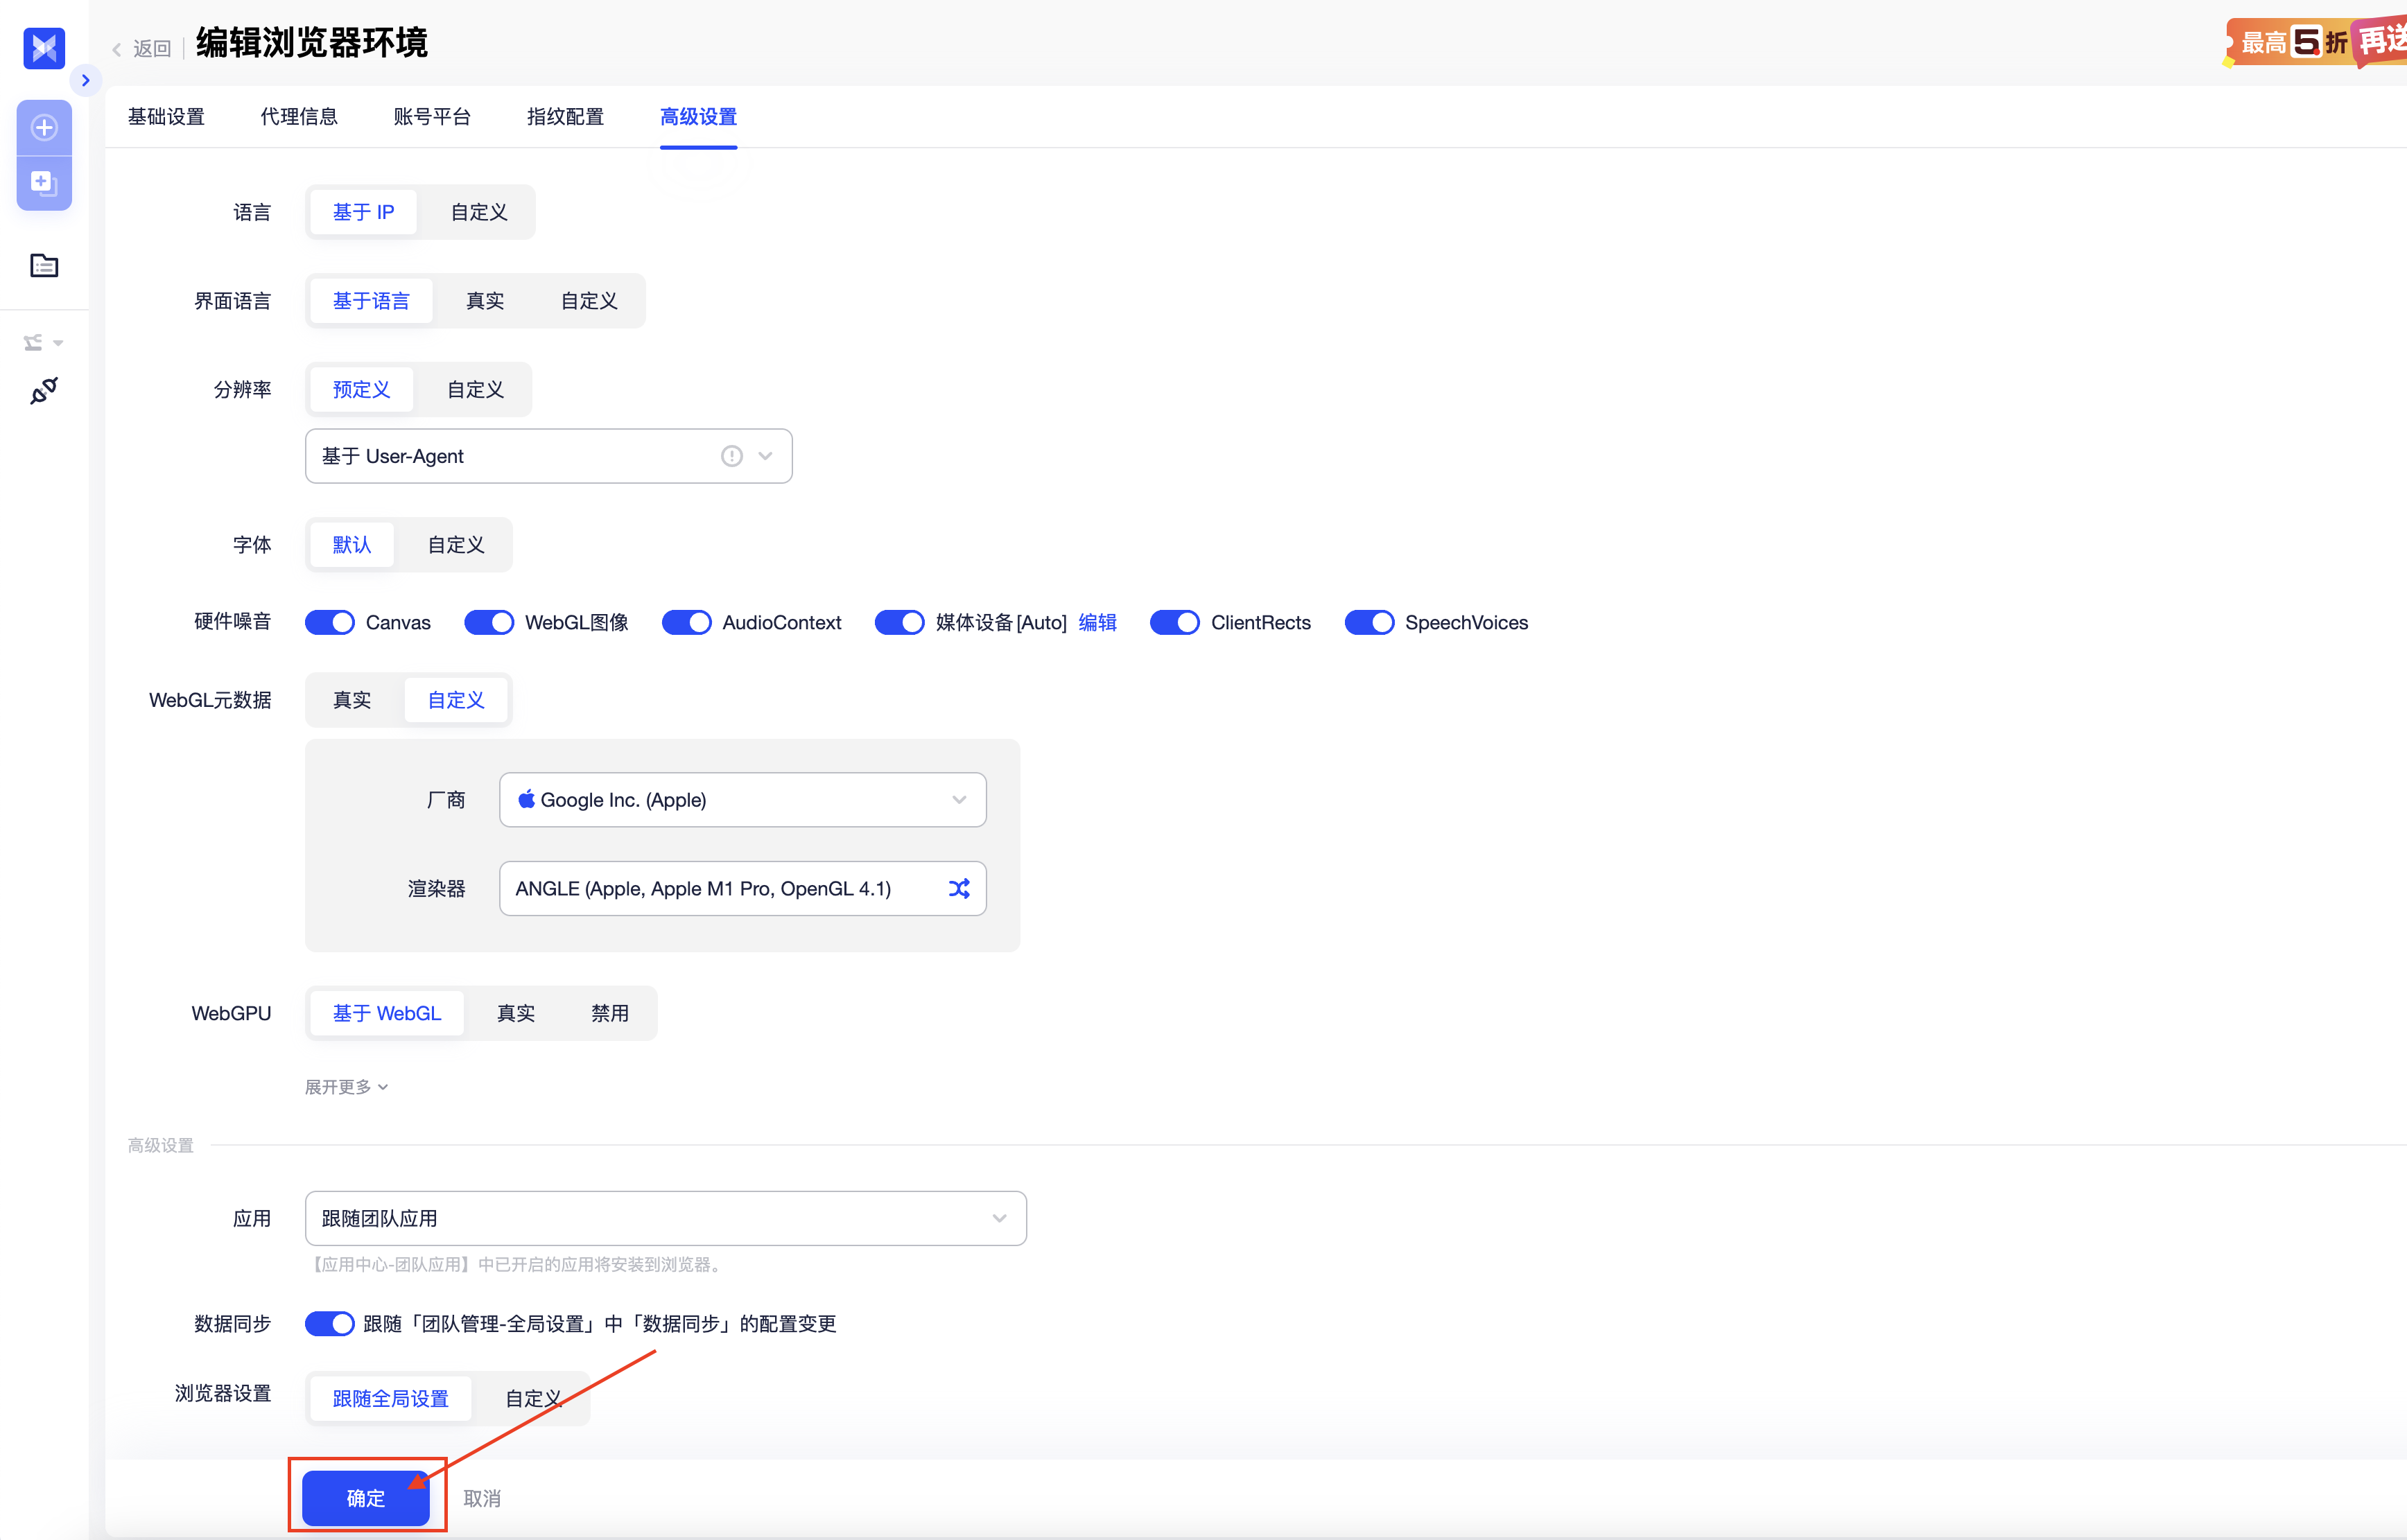This screenshot has height=1540, width=2407.
Task: Select 基于 WebGL for WebGPU
Action: click(387, 1013)
